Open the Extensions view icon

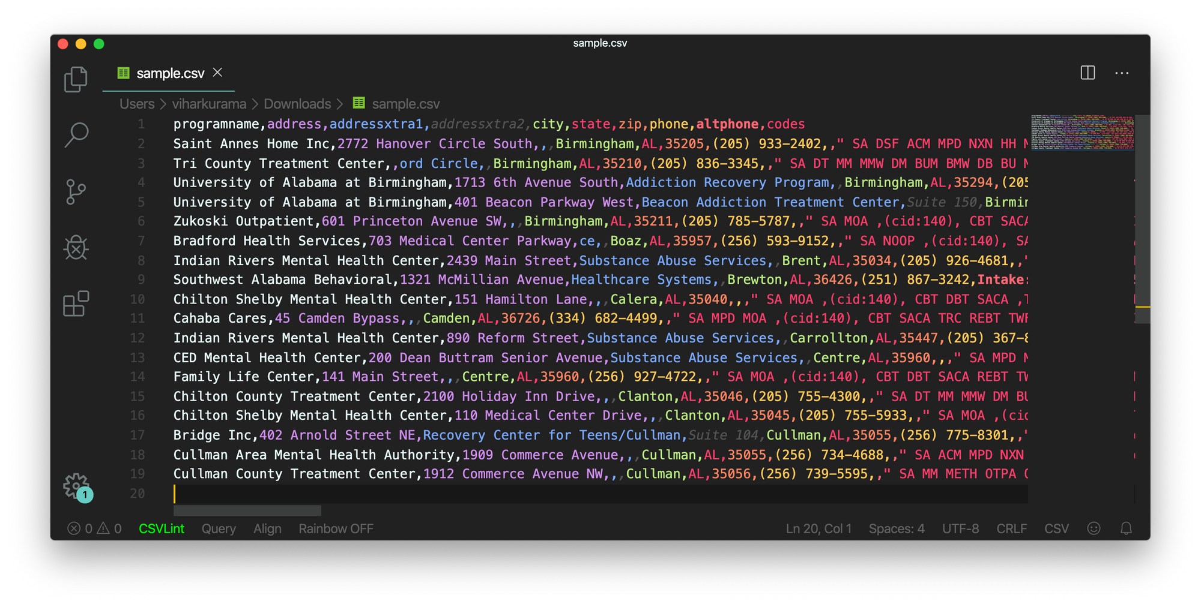tap(76, 303)
